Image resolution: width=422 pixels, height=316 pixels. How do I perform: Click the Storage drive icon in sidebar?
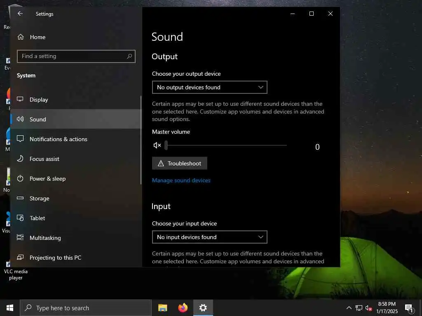point(20,198)
